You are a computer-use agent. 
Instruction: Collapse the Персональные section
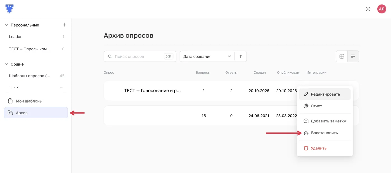6,25
